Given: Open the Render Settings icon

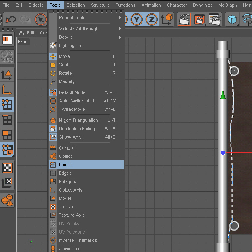Looking at the screenshot, I should 214,20.
